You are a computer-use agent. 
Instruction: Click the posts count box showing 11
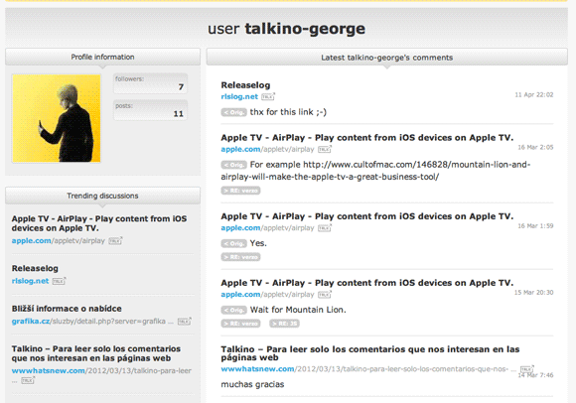point(151,110)
